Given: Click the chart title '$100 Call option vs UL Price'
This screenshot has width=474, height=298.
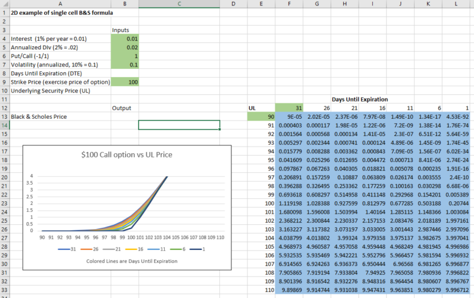Looking at the screenshot, I should pos(127,155).
